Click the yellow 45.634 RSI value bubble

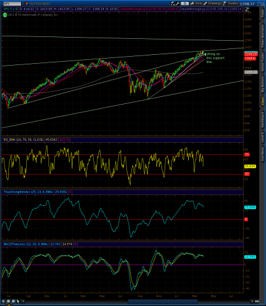point(250,166)
